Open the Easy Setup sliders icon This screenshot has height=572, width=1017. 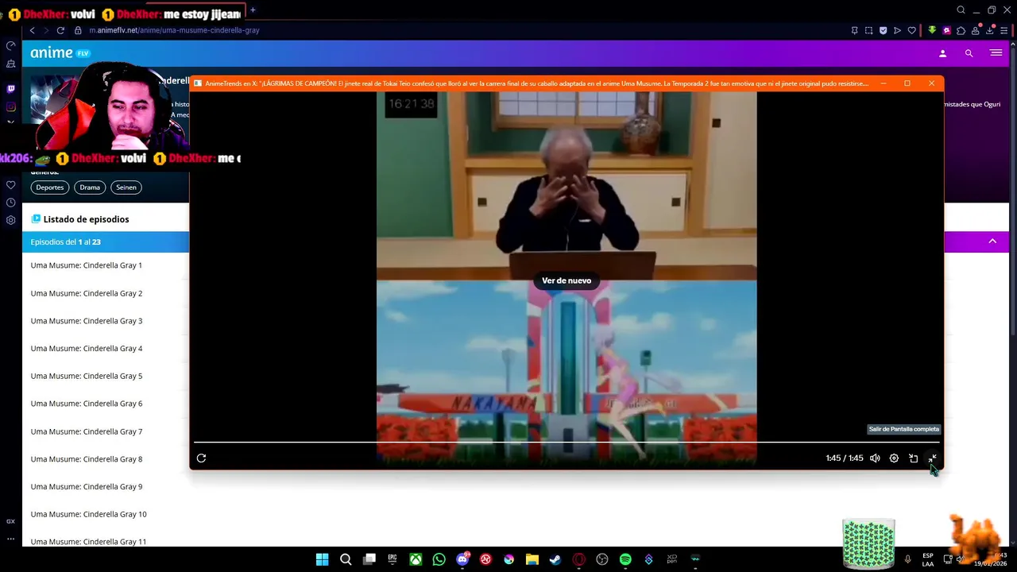point(1003,30)
